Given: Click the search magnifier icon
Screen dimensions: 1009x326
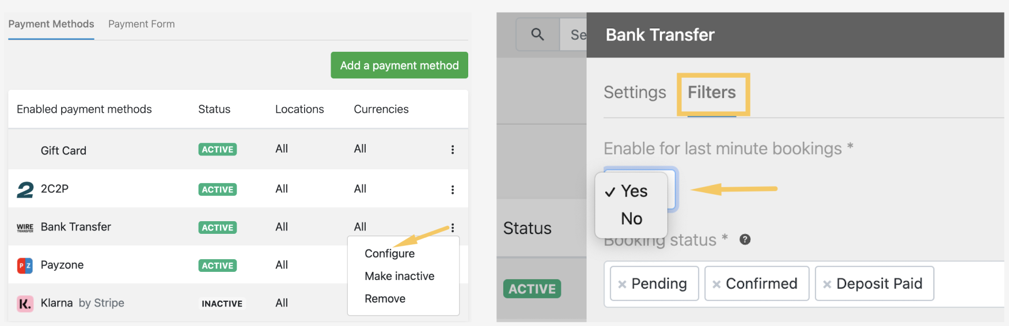Looking at the screenshot, I should (x=537, y=35).
